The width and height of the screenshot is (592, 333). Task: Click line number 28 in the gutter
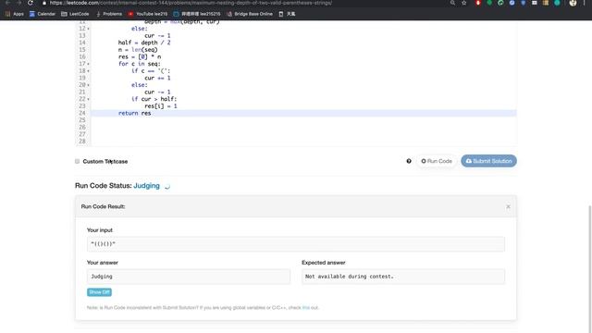pyautogui.click(x=82, y=142)
